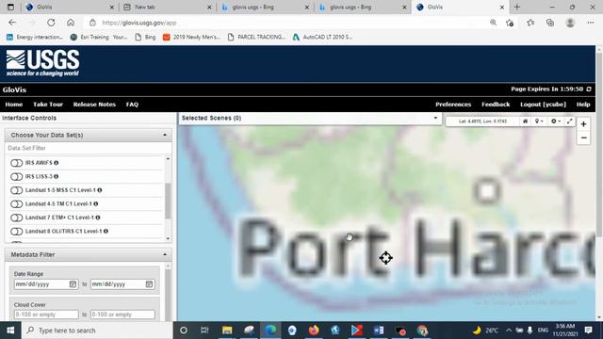Open the Home menu item
The height and width of the screenshot is (339, 603).
point(14,105)
